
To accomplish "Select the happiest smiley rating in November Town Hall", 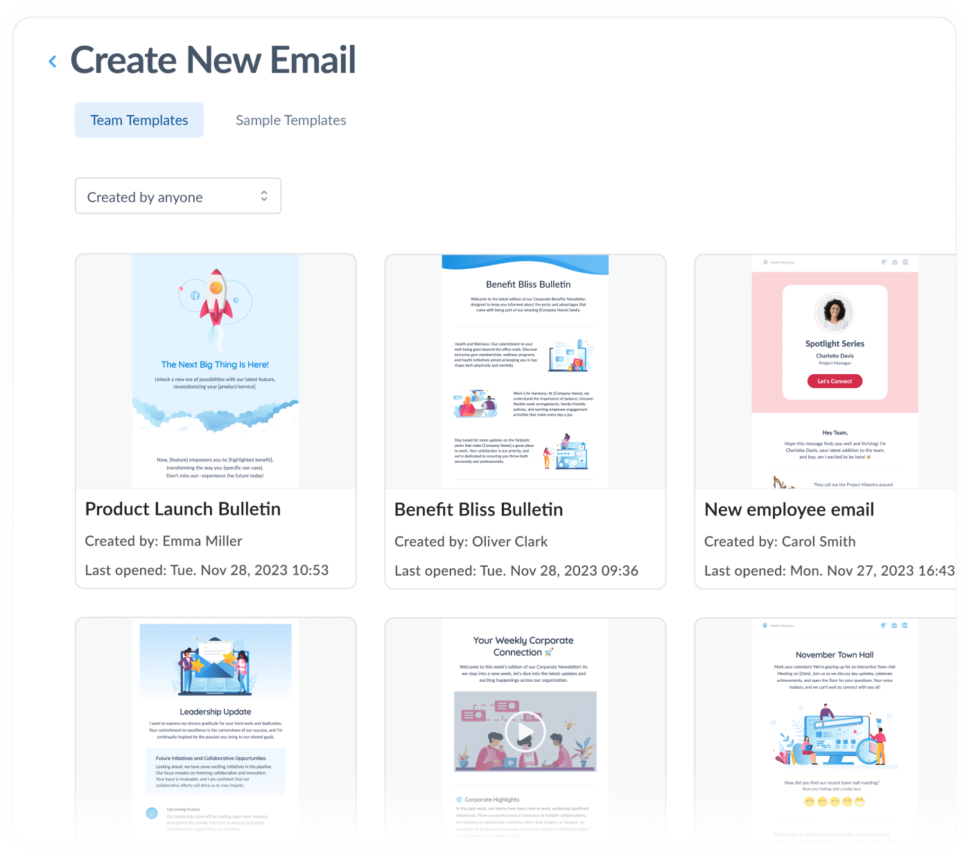I will [x=859, y=801].
